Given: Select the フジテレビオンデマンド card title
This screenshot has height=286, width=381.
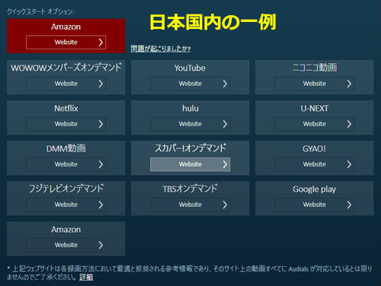Looking at the screenshot, I should (x=66, y=189).
